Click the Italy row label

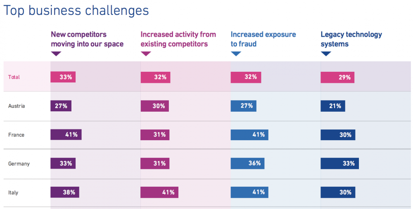pyautogui.click(x=13, y=193)
